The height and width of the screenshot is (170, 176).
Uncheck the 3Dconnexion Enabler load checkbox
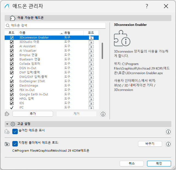(x=12, y=38)
